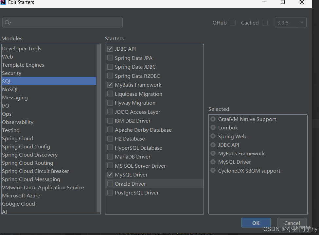Enable the Cached checkbox
319x235 pixels.
coord(265,23)
